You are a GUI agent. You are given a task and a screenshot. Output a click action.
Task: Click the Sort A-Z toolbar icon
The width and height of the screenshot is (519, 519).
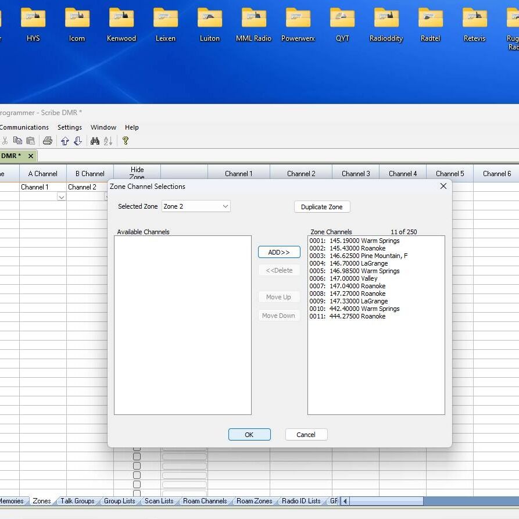pos(108,141)
